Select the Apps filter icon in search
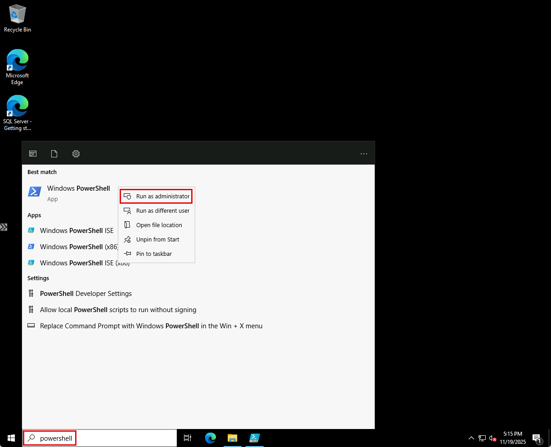Image resolution: width=551 pixels, height=447 pixels. click(32, 153)
